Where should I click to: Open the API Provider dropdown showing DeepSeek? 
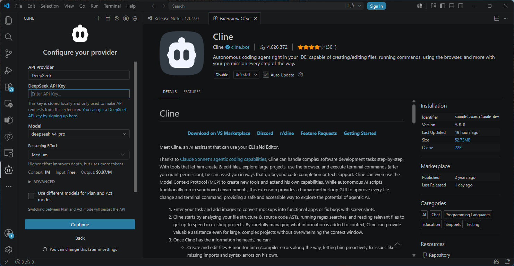coord(79,75)
